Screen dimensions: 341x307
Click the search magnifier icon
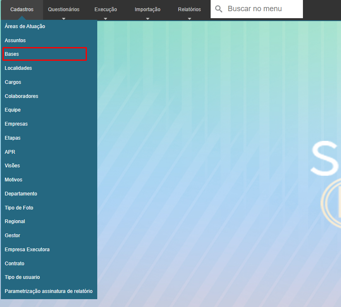tap(219, 9)
